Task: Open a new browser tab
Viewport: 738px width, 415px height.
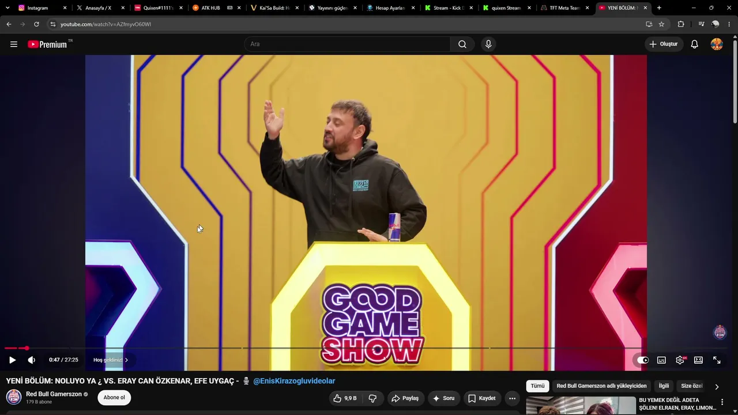Action: point(659,8)
